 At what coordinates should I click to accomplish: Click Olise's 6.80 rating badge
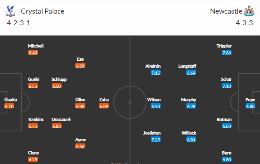(80, 106)
